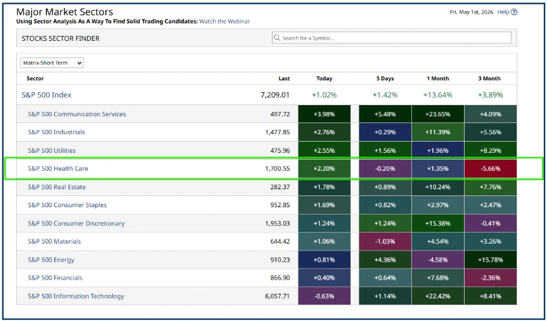The width and height of the screenshot is (547, 321).
Task: Open the Matrix-Short Term dropdown
Action: [x=52, y=63]
